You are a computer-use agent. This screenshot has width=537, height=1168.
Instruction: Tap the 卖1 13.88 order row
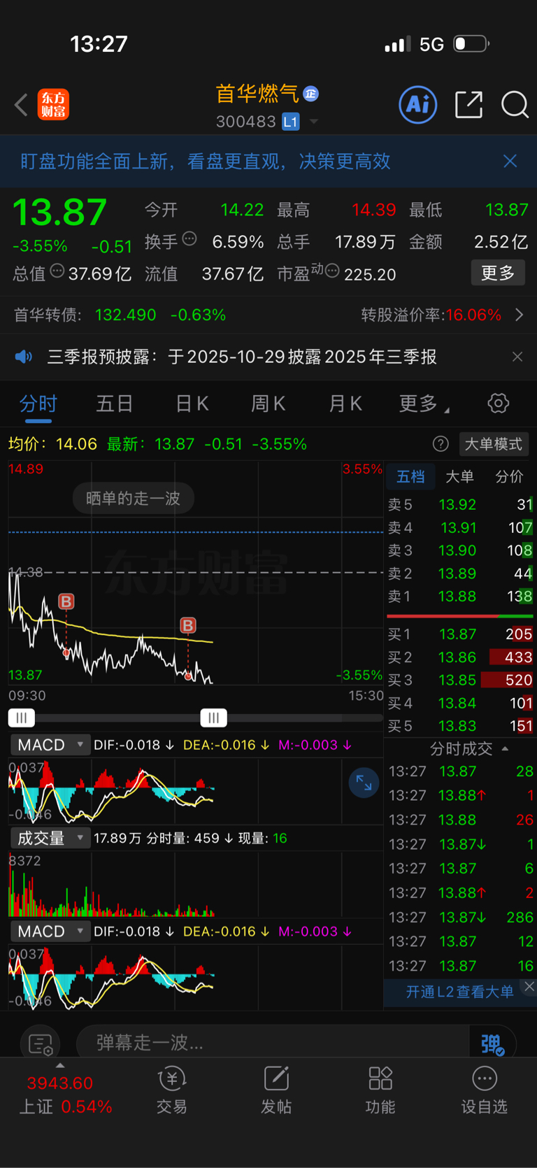(x=460, y=596)
